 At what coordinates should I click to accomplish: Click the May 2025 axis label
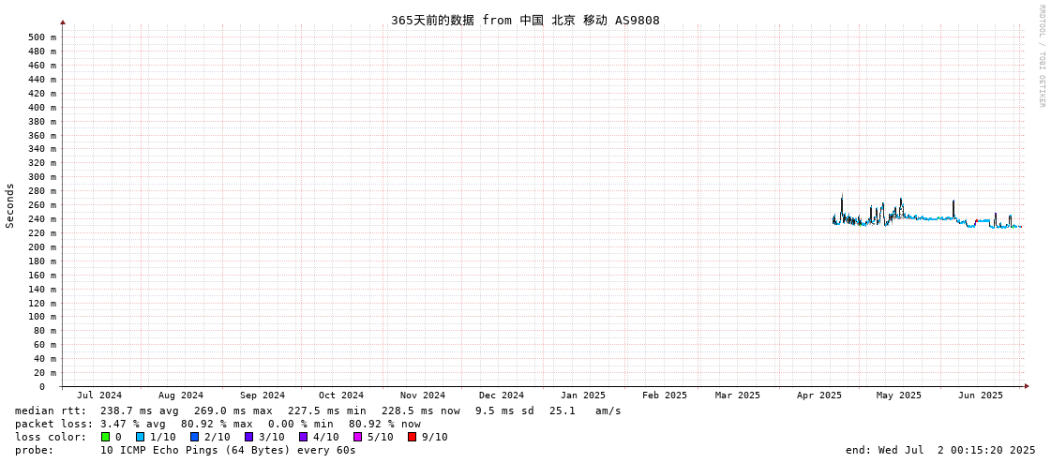[x=899, y=396]
